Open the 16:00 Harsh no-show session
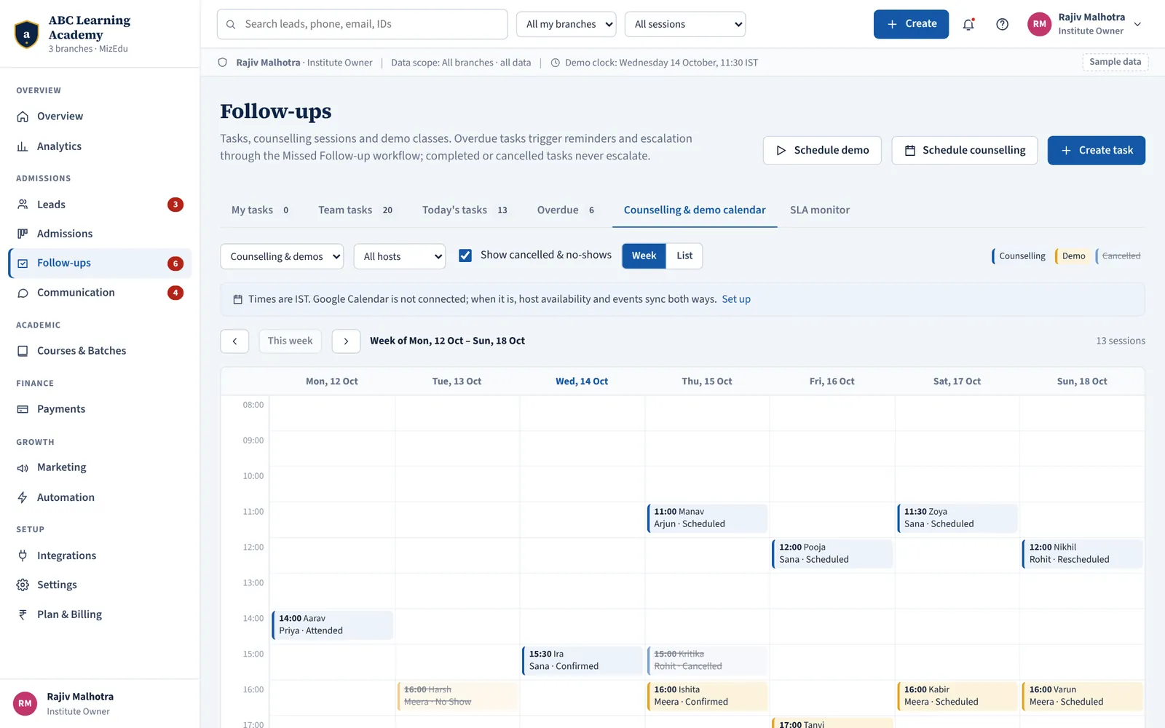 [457, 696]
